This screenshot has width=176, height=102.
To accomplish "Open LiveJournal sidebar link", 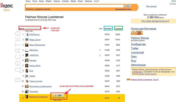I will click(x=137, y=53).
